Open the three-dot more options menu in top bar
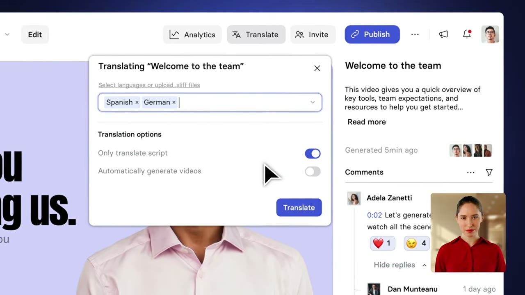The height and width of the screenshot is (295, 525). click(x=415, y=34)
